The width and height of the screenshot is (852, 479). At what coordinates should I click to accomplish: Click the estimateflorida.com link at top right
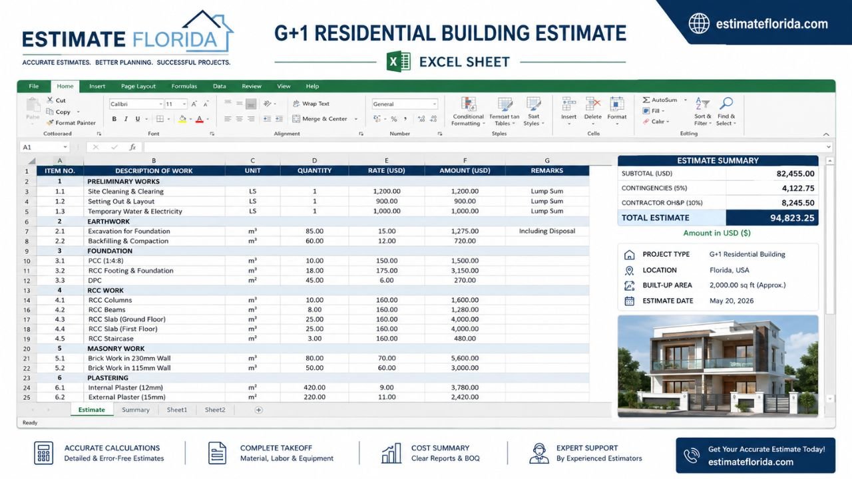tap(772, 24)
